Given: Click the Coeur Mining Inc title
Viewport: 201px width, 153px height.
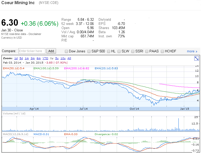Looking at the screenshot, I should 18,3.
